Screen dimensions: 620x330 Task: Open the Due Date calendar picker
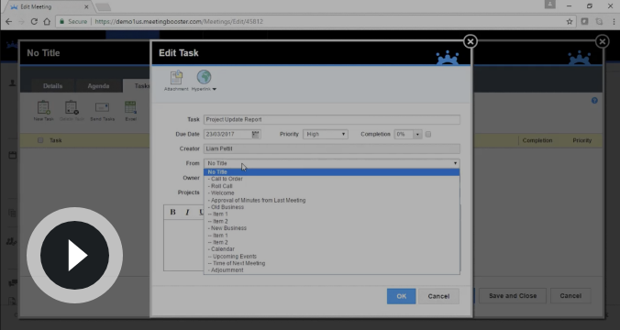256,135
